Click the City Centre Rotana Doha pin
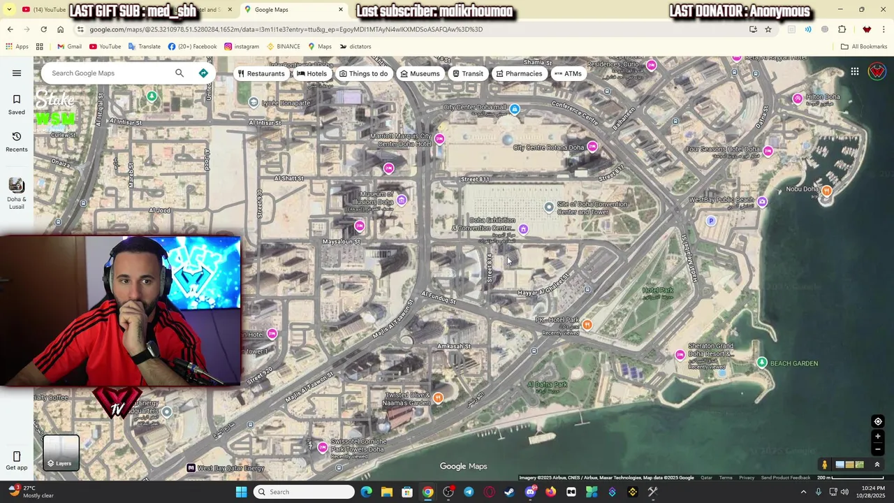894x503 pixels. (x=592, y=146)
